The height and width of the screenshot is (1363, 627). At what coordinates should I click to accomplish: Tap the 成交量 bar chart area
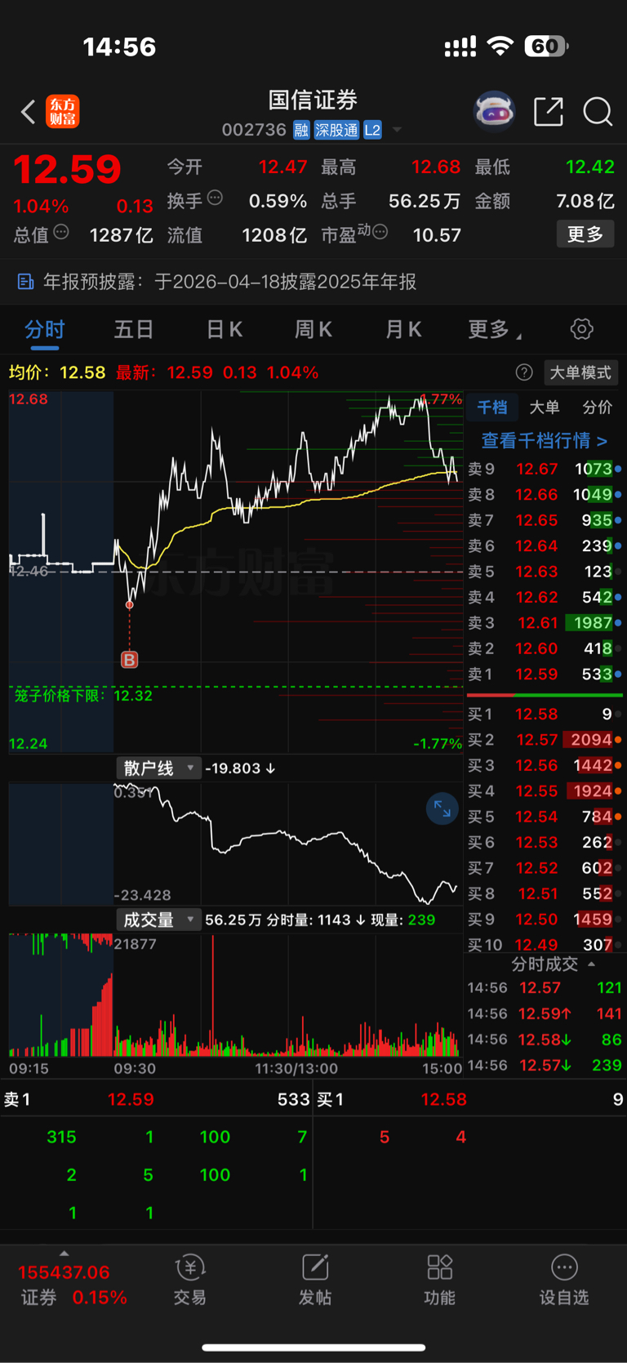click(235, 996)
